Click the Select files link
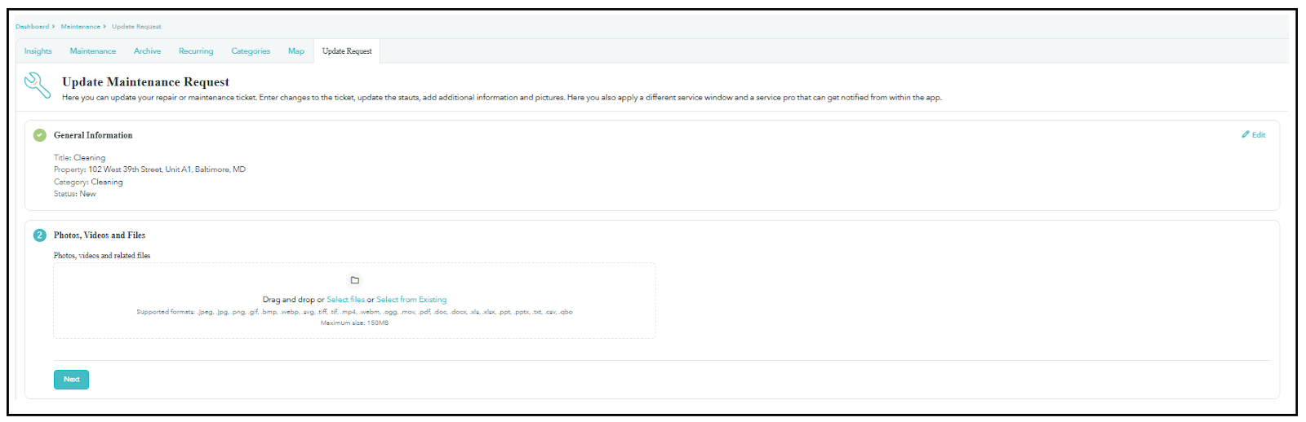1306x422 pixels. 345,300
